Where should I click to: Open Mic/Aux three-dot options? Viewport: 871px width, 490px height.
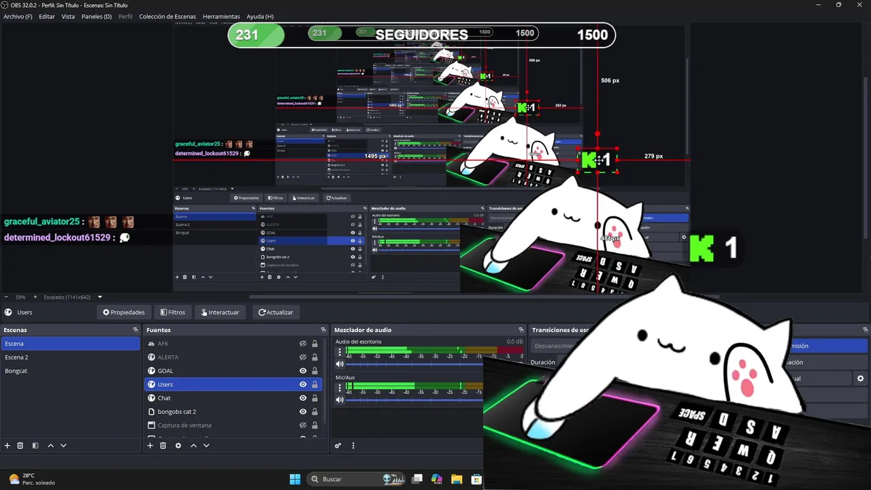pos(340,389)
